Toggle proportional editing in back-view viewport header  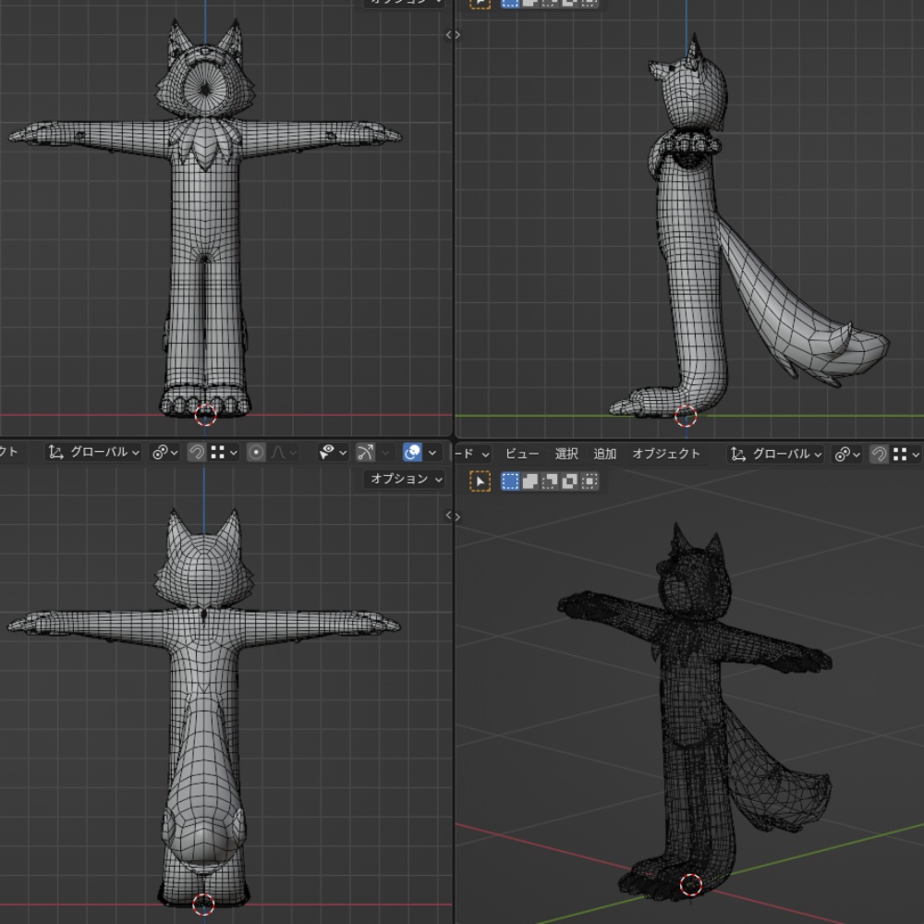click(x=256, y=453)
